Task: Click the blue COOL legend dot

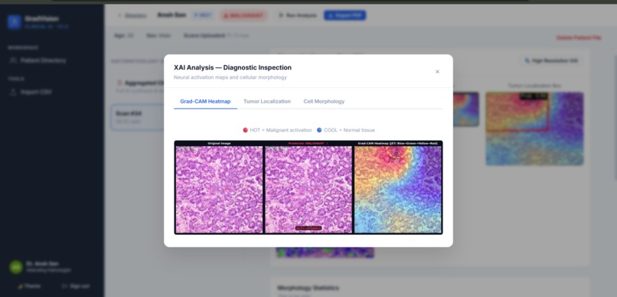Action: [319, 130]
